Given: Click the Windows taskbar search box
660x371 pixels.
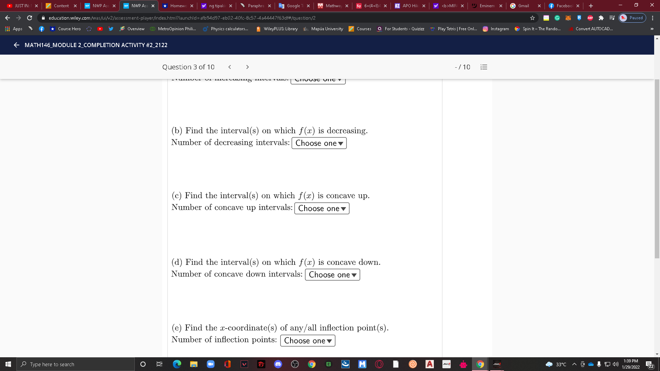Looking at the screenshot, I should coord(76,364).
